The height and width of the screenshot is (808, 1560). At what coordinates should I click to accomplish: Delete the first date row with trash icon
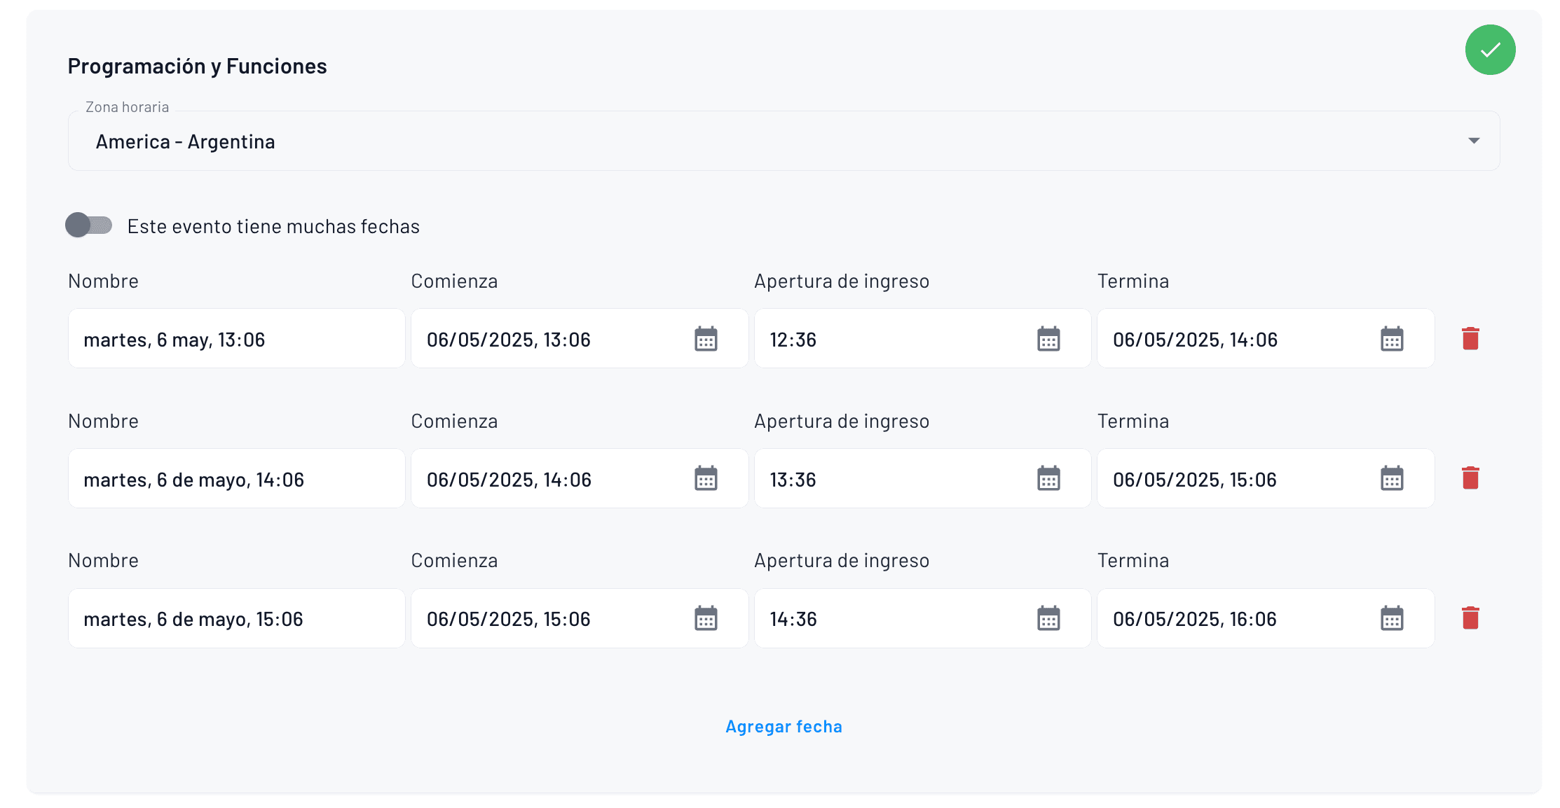pyautogui.click(x=1470, y=338)
